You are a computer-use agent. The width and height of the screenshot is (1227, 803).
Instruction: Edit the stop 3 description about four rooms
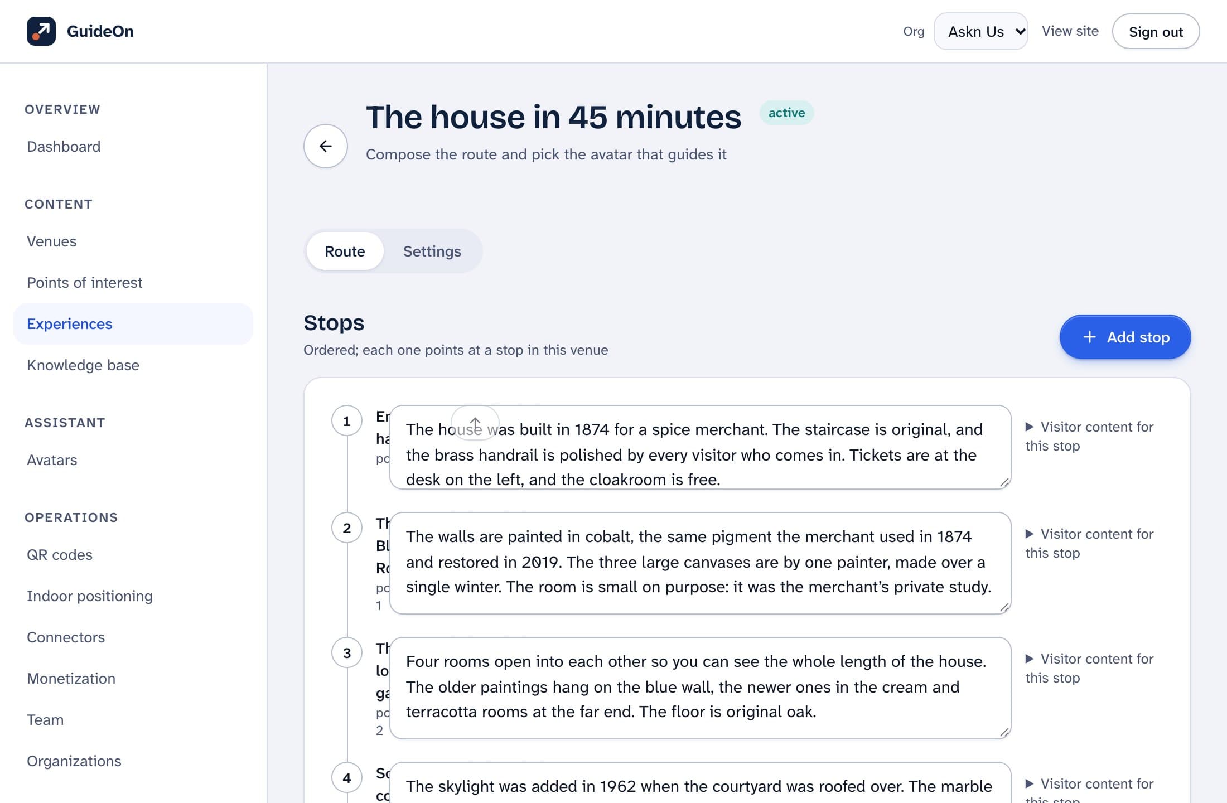click(700, 688)
